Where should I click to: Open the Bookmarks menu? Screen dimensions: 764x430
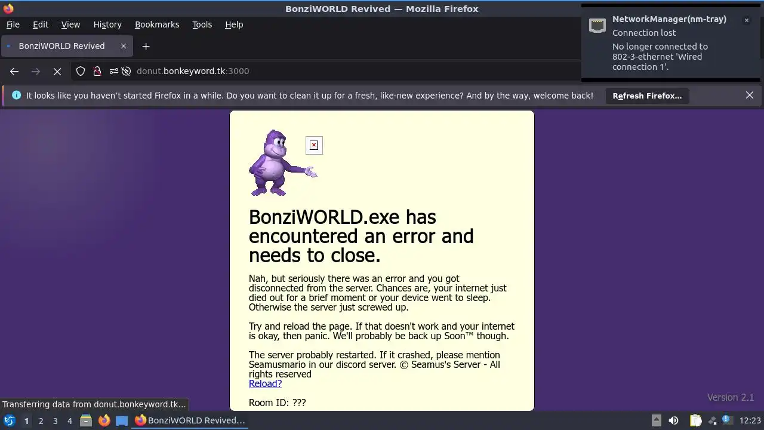[157, 24]
